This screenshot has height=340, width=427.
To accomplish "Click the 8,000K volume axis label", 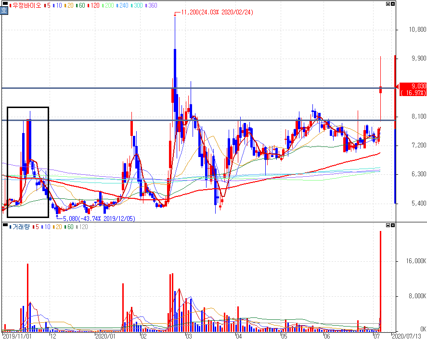I will click(x=417, y=296).
